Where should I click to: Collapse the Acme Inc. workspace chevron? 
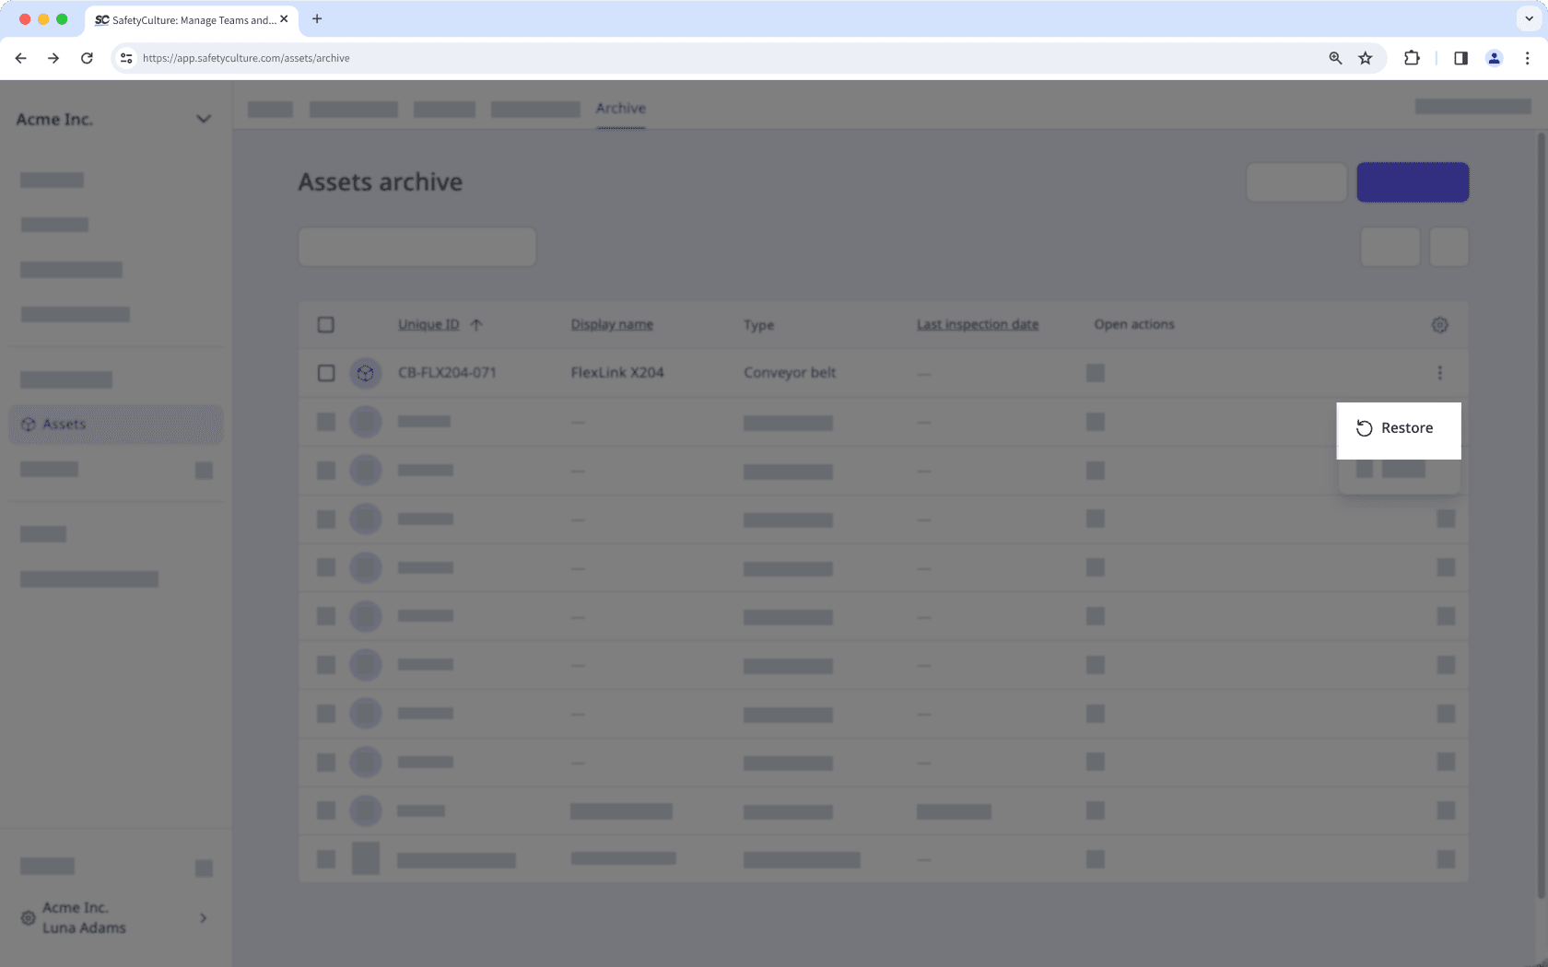coord(204,119)
